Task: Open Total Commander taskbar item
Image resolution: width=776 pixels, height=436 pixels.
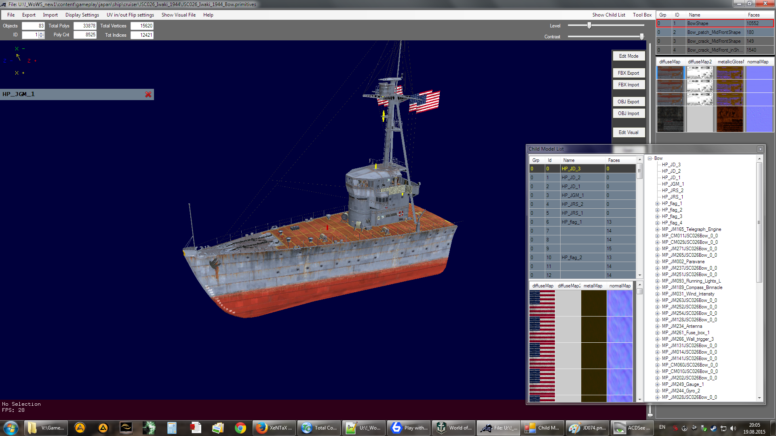Action: tap(319, 428)
